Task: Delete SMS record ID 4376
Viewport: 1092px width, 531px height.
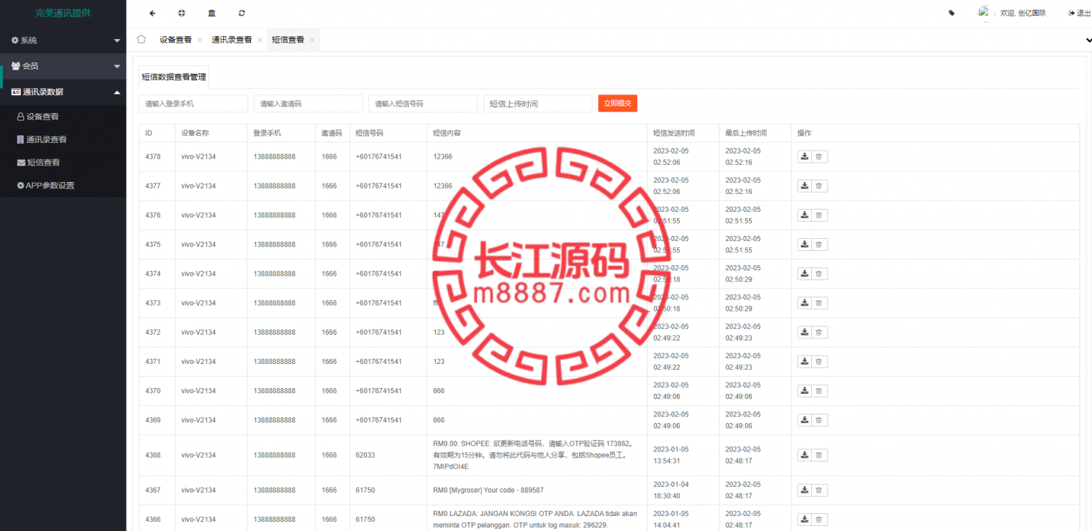Action: (x=819, y=215)
